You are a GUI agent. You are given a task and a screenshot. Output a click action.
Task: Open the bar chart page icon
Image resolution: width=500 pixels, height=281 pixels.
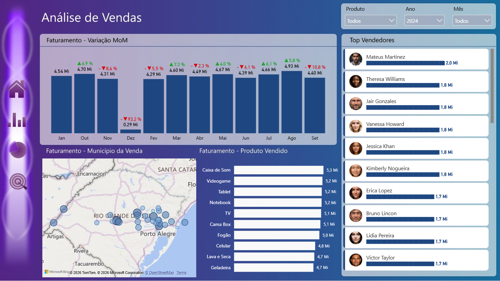tap(17, 120)
